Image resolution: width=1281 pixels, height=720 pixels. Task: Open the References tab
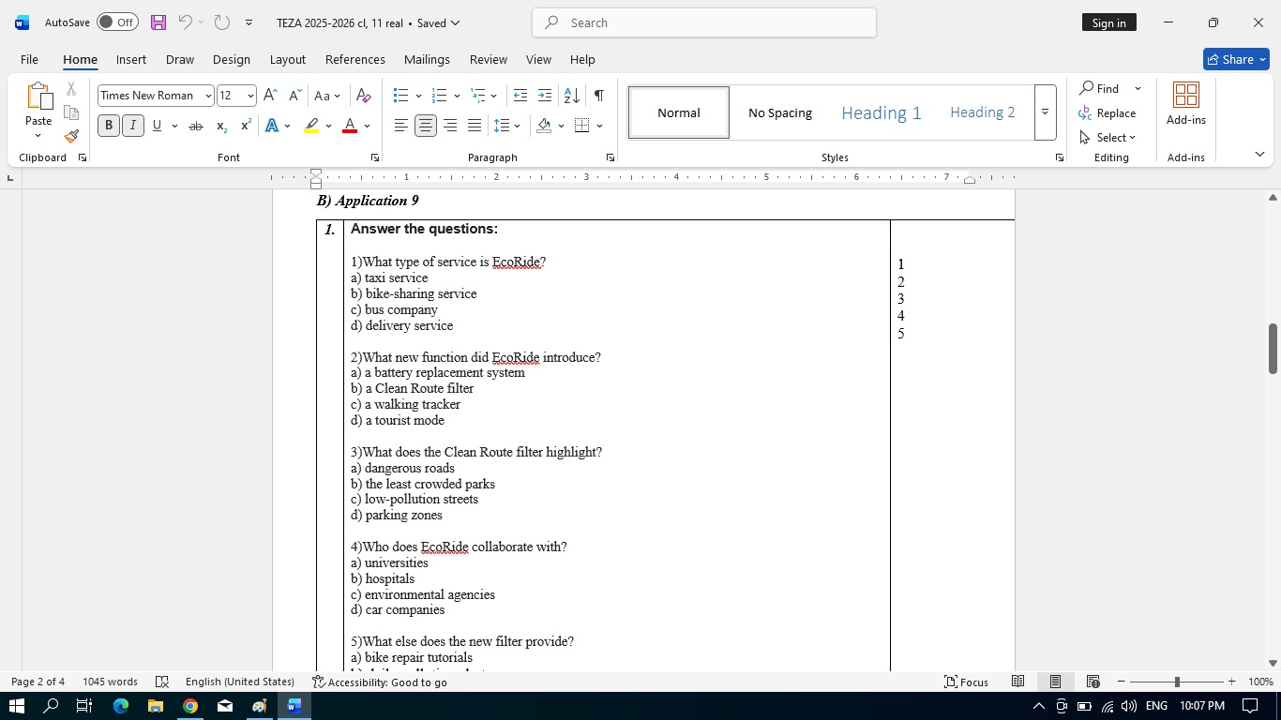tap(354, 59)
